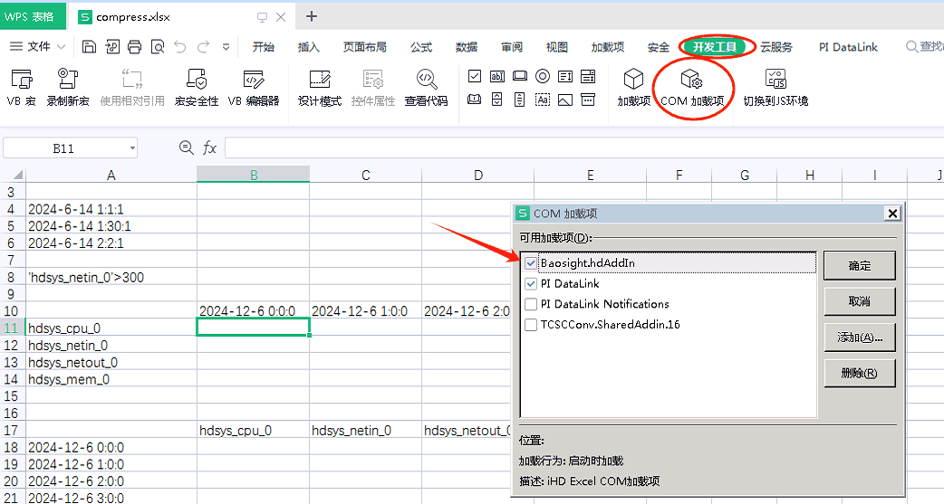
Task: Close the COM 加载项 dialog
Action: pos(893,213)
